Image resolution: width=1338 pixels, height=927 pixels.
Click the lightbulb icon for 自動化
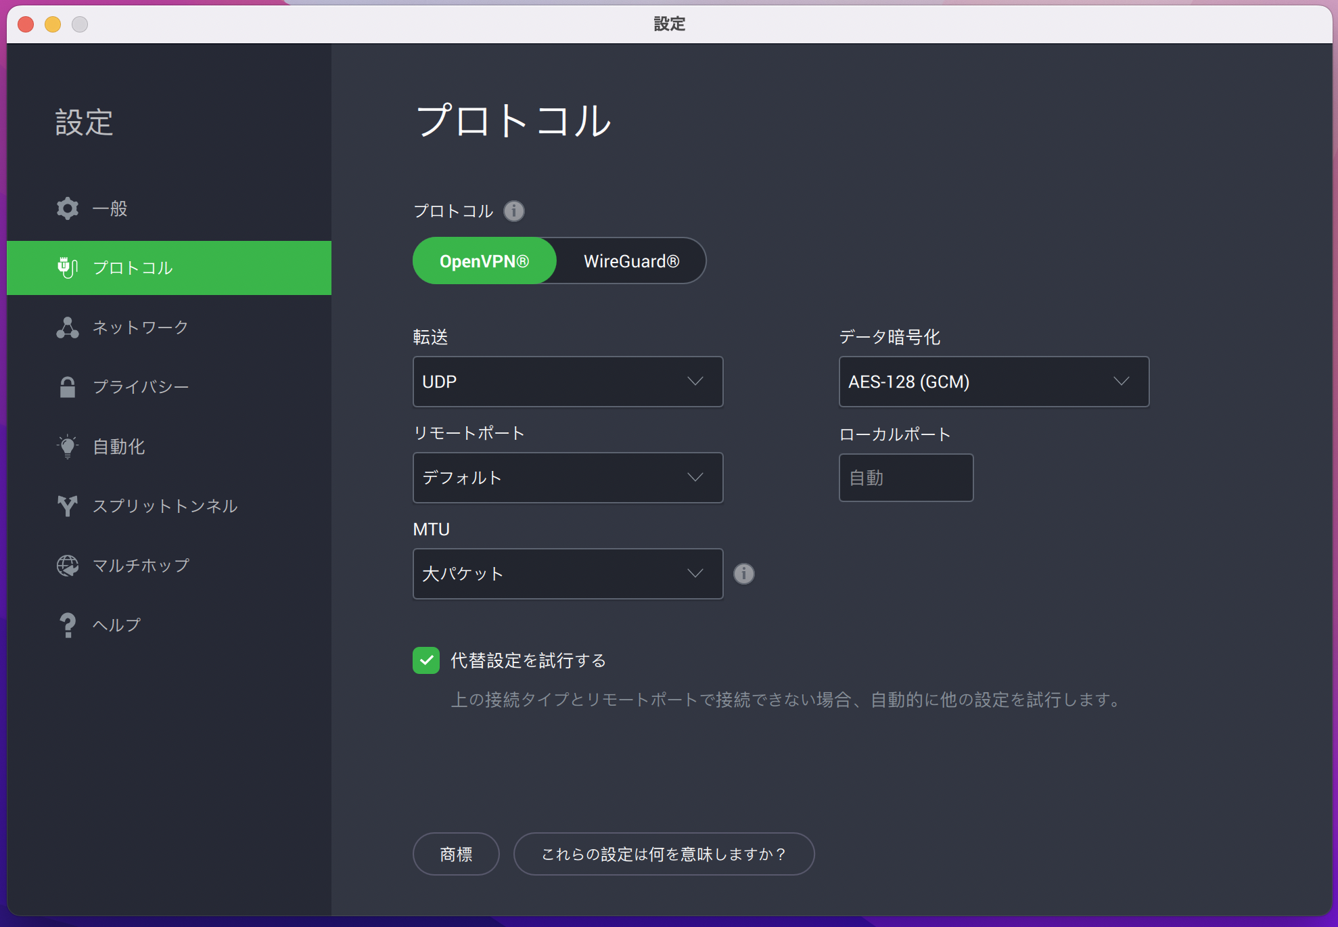point(68,447)
